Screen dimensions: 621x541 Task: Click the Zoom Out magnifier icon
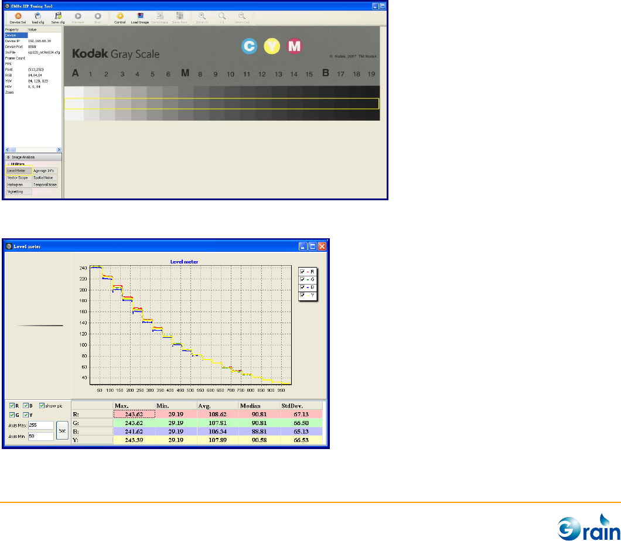pyautogui.click(x=241, y=18)
